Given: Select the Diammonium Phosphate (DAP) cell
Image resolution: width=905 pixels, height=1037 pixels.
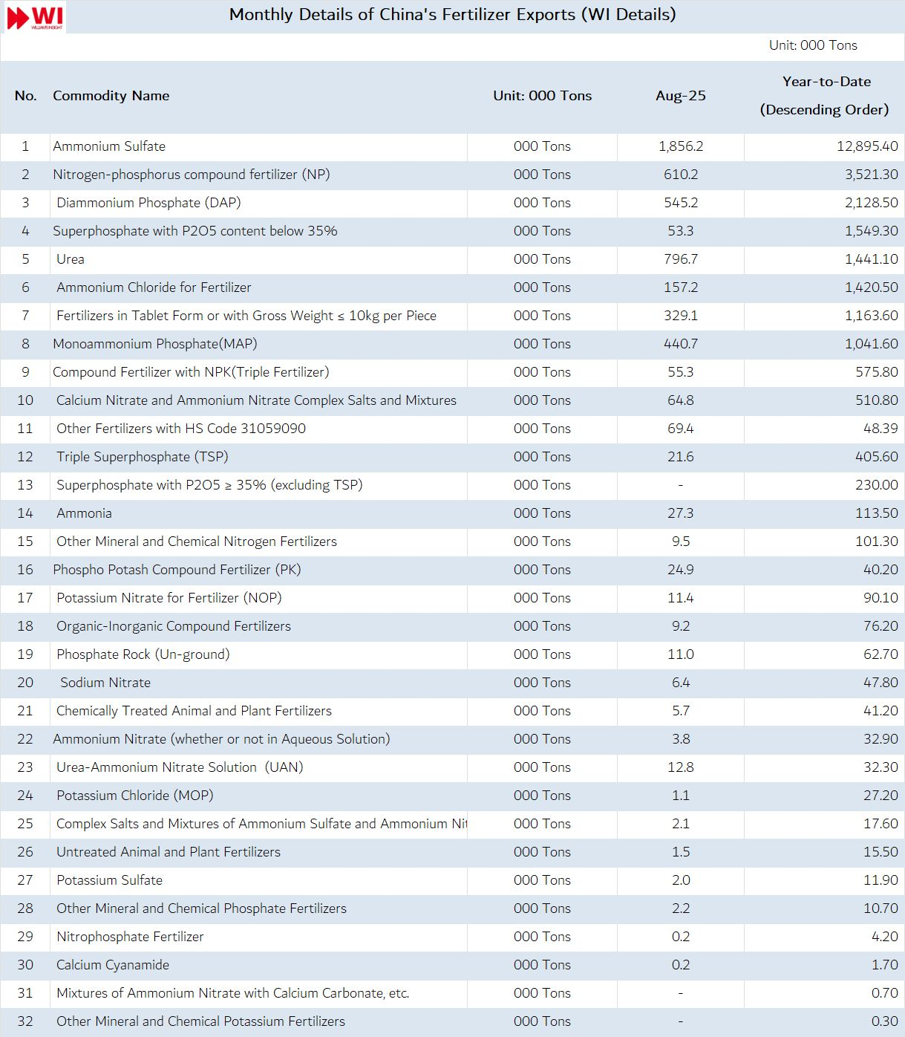Looking at the screenshot, I should click(148, 203).
